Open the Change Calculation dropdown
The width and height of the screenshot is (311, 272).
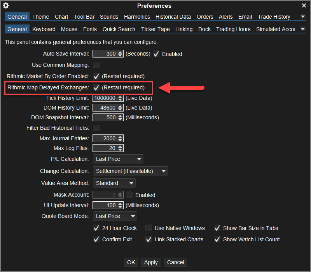click(130, 171)
